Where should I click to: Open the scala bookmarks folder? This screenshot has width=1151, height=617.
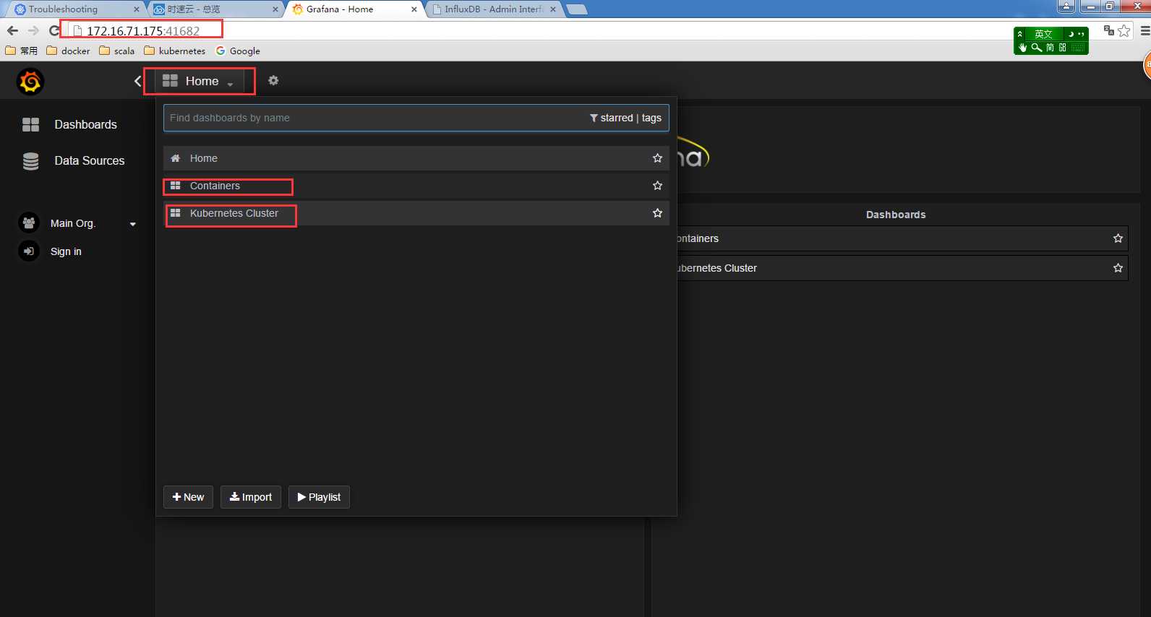point(116,51)
